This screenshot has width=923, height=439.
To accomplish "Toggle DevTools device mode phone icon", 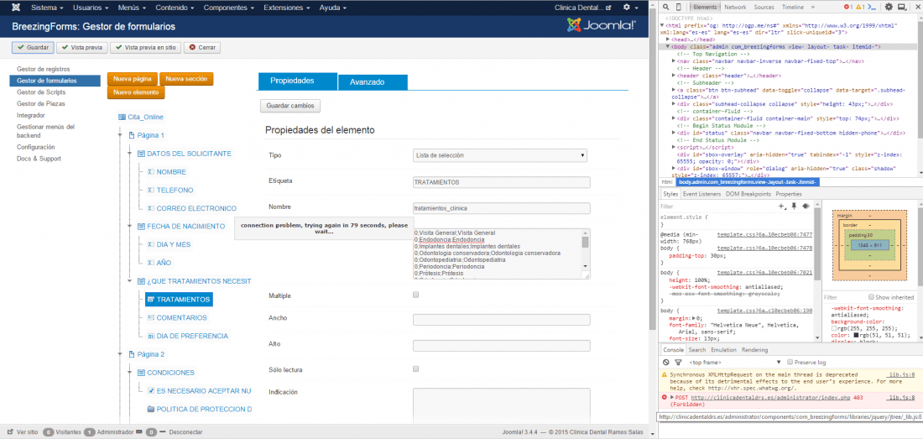I will coord(679,7).
